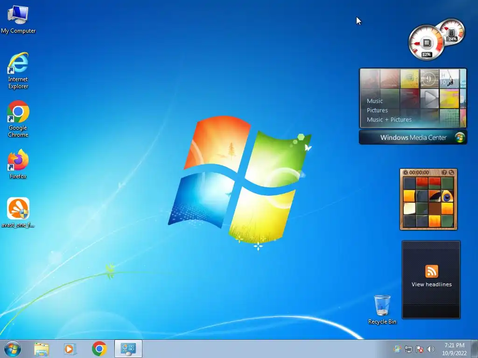This screenshot has height=358, width=478.
Task: Select the Recycle Bin icon
Action: (382, 310)
